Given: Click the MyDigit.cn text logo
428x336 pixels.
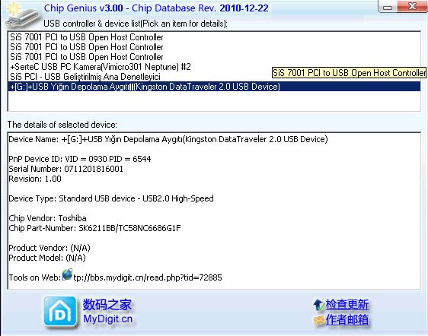Looking at the screenshot, I should (107, 319).
